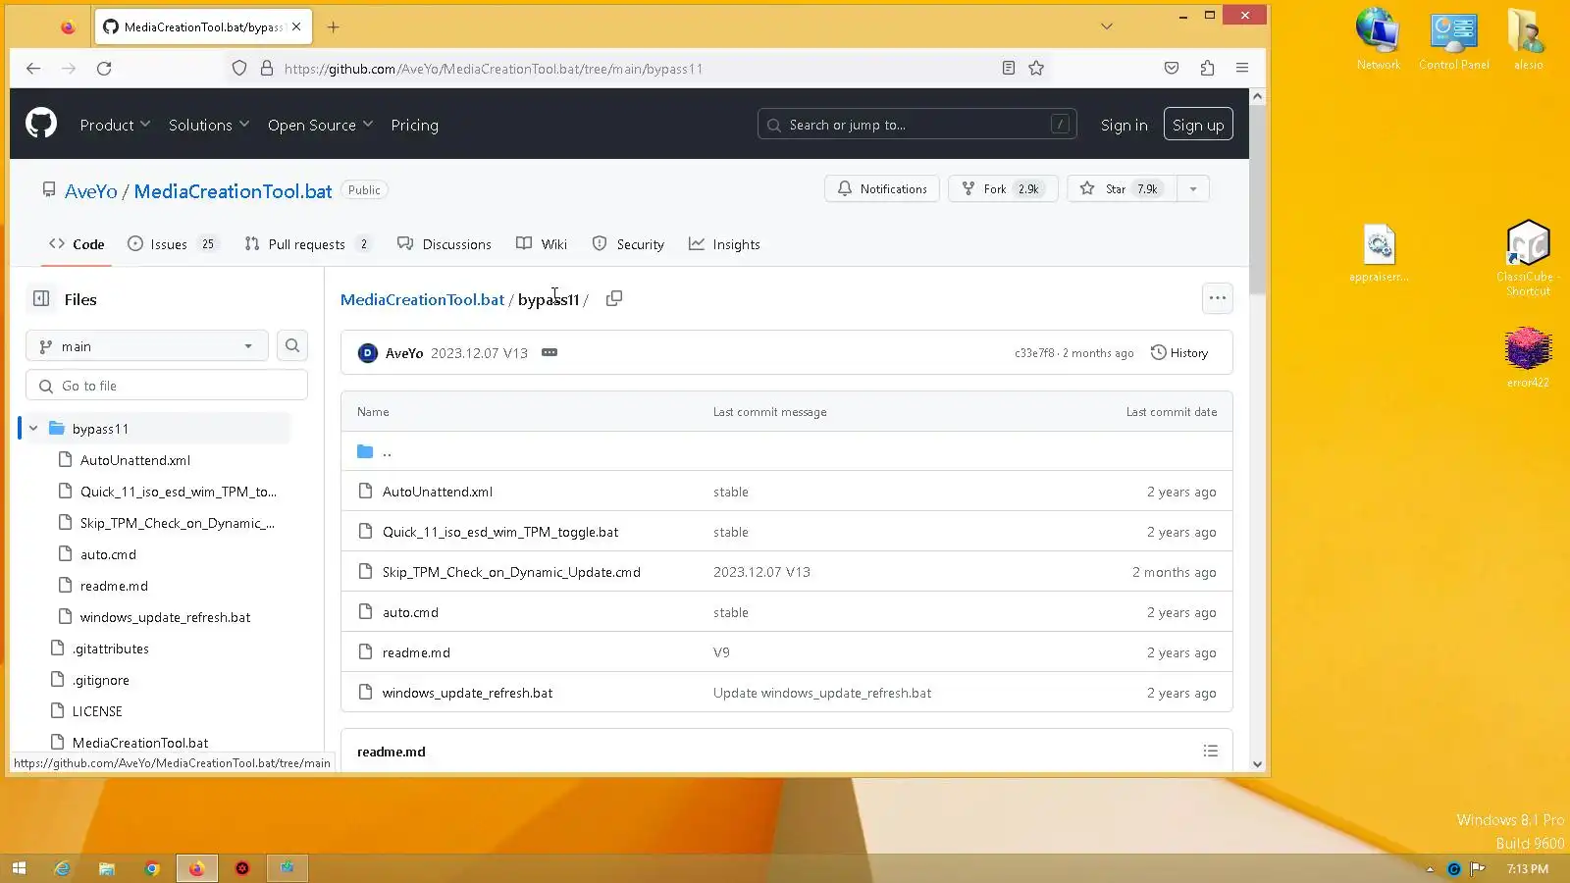Open Control Panel desktop icon
Image resolution: width=1570 pixels, height=883 pixels.
[1454, 39]
